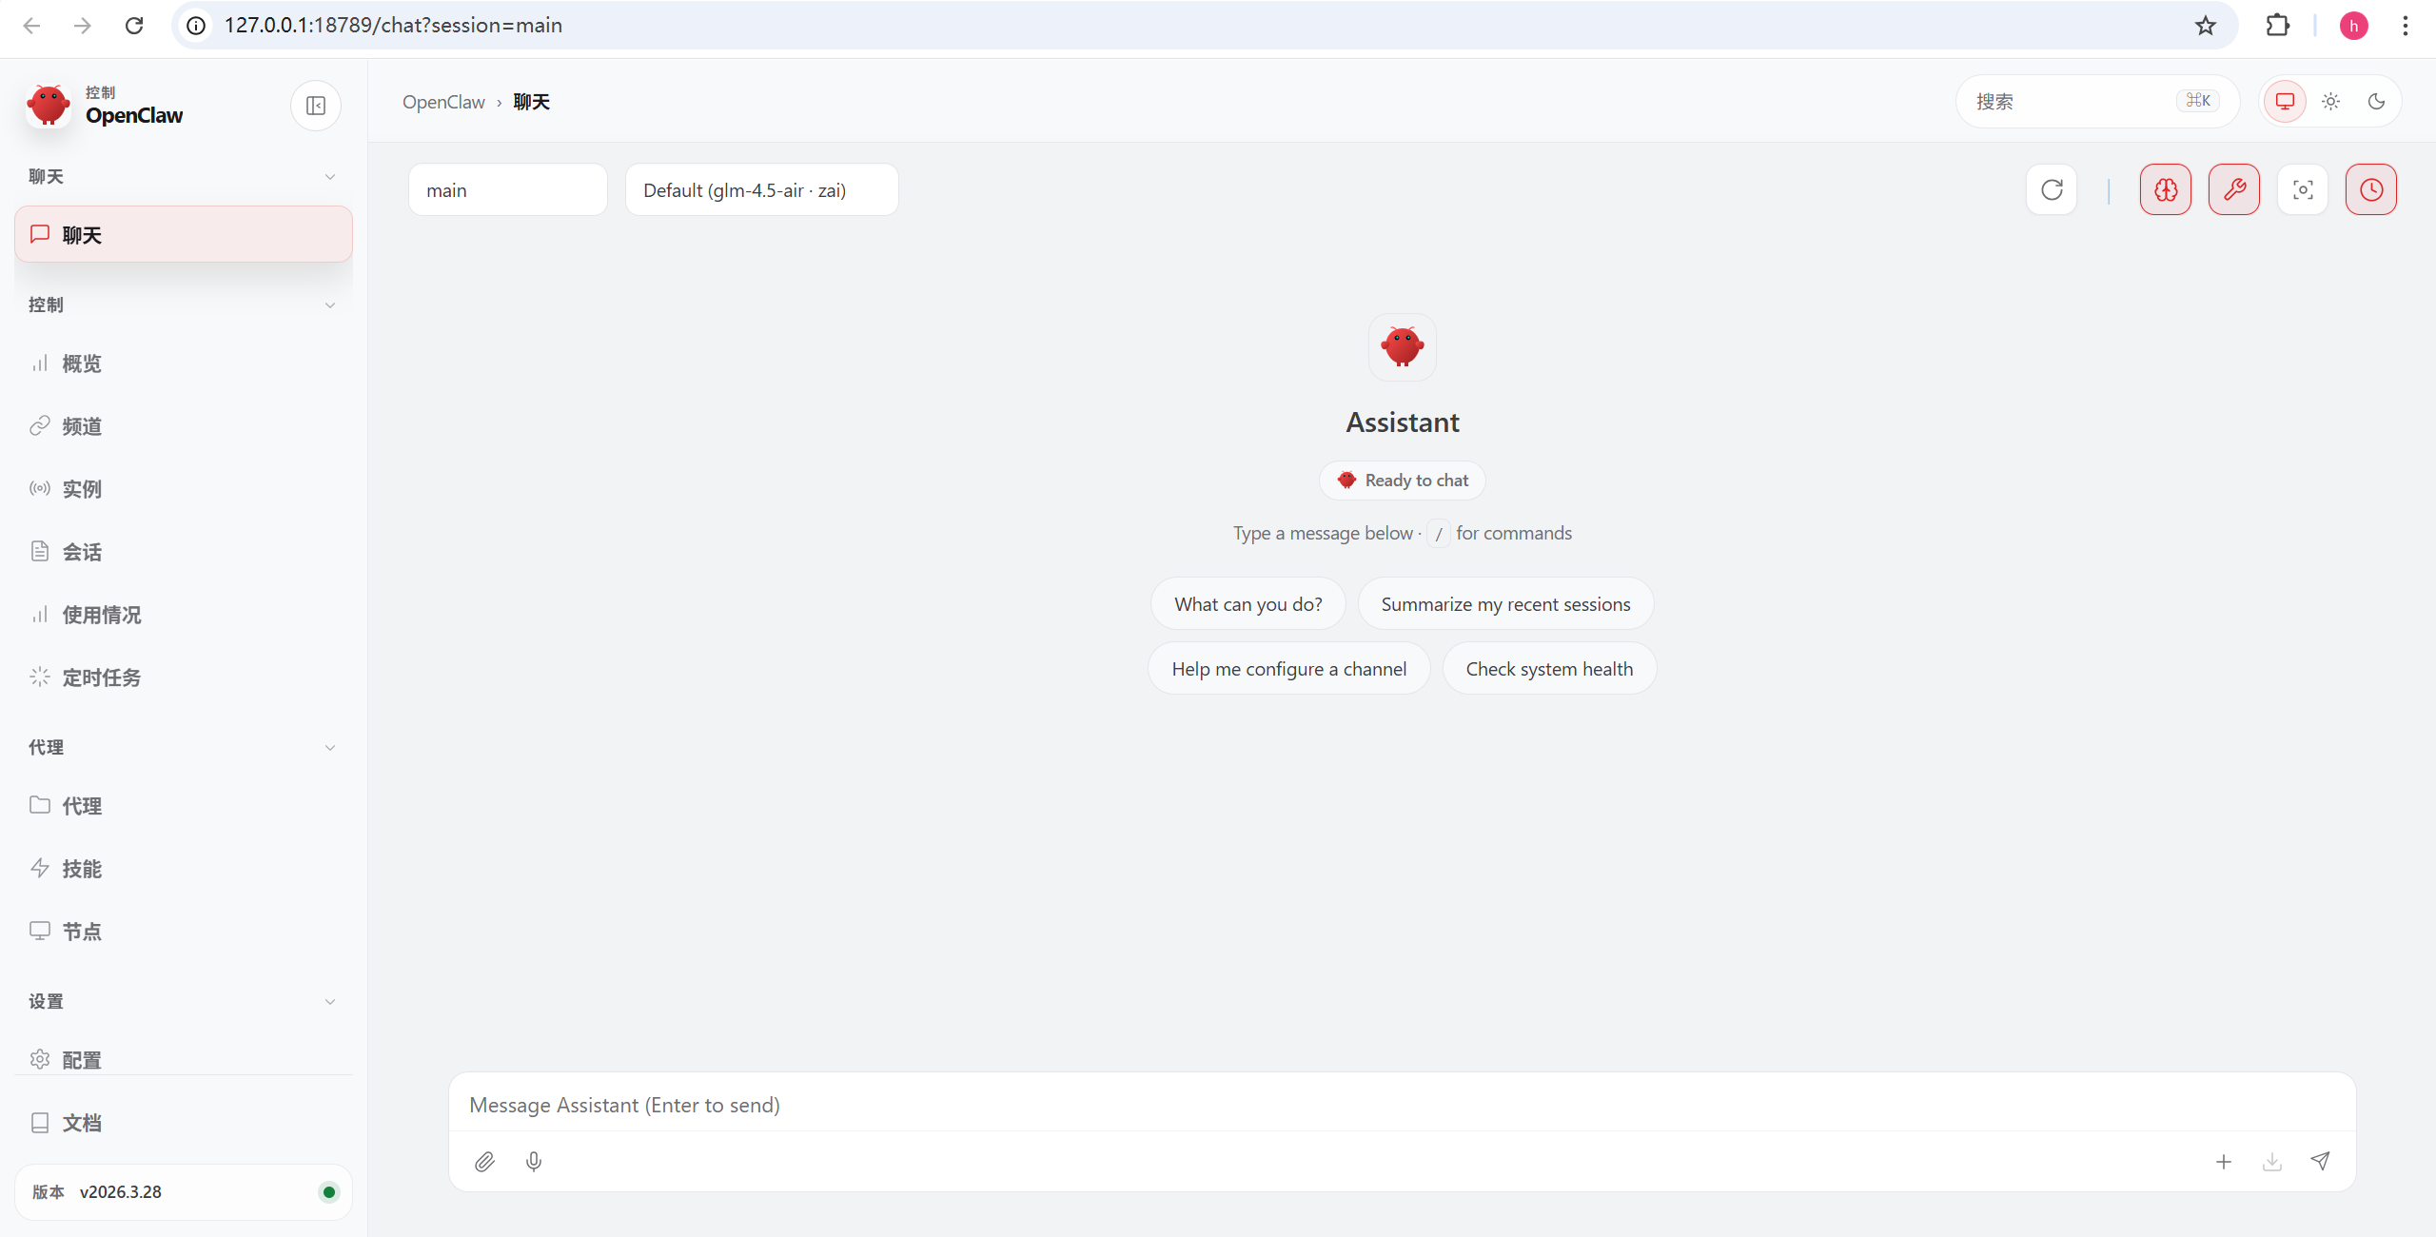The width and height of the screenshot is (2436, 1237).
Task: Toggle the wrench tools icon
Action: [2234, 190]
